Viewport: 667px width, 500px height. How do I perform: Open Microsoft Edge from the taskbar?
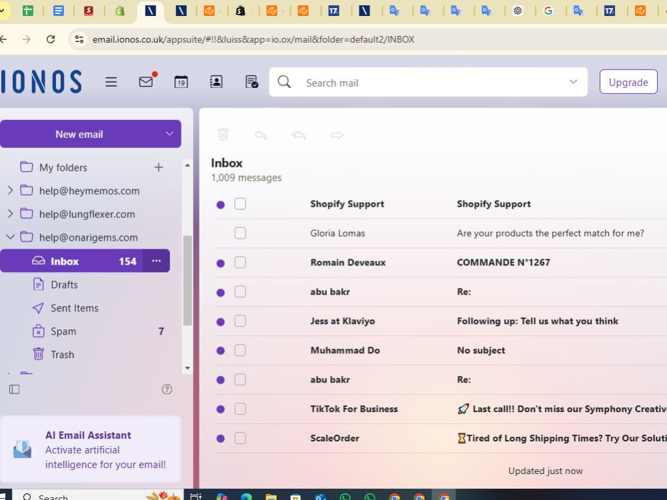coord(246,497)
